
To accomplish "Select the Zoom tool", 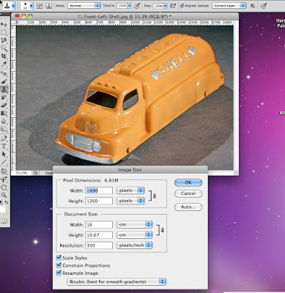I will (x=4, y=195).
